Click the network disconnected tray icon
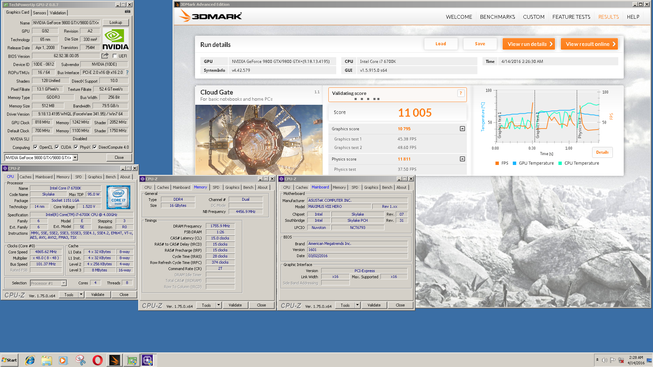 [621, 360]
